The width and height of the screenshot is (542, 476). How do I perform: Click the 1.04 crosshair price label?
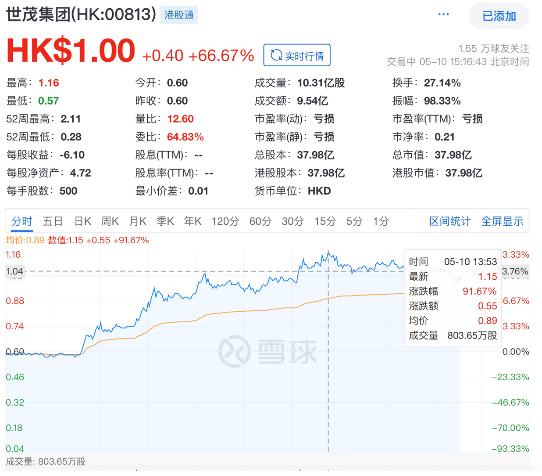pos(15,271)
